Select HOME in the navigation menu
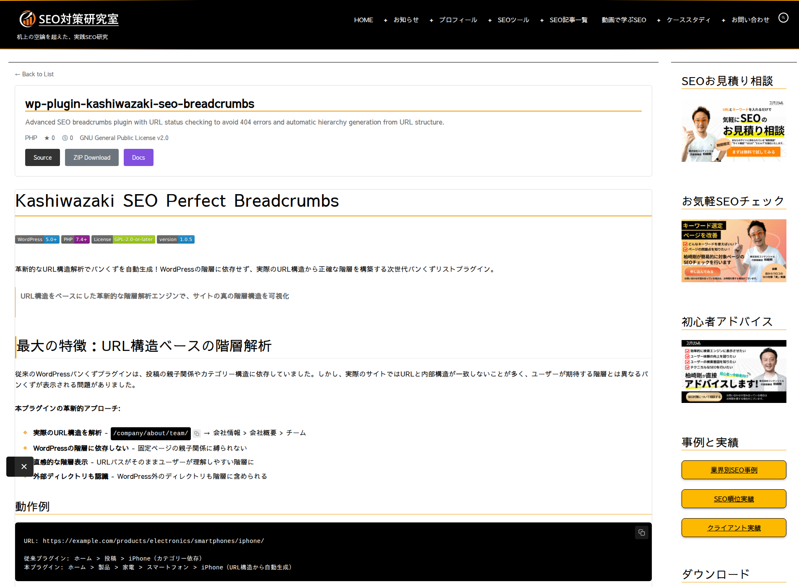This screenshot has width=799, height=587. 363,20
